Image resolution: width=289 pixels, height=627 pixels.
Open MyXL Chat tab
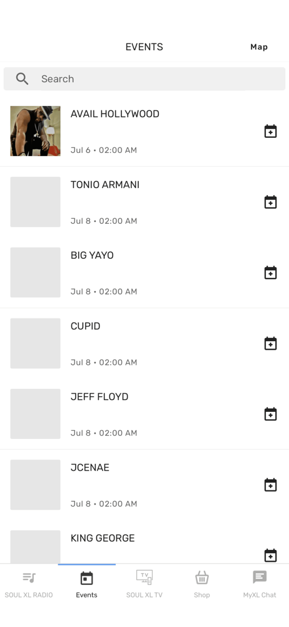260,584
